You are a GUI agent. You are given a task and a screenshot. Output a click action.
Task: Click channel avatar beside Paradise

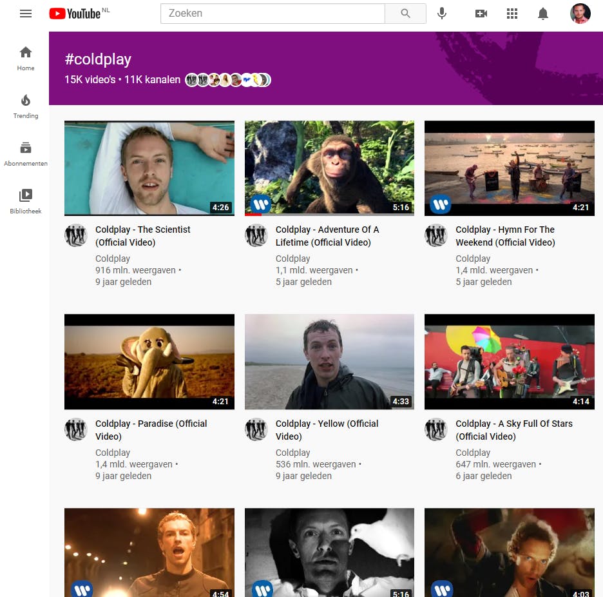(x=76, y=429)
